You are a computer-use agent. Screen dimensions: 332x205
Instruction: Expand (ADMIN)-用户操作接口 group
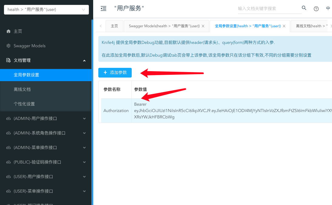pos(46,119)
